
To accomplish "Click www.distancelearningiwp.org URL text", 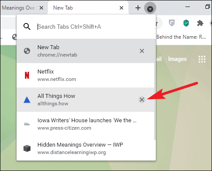I will coord(71,152).
